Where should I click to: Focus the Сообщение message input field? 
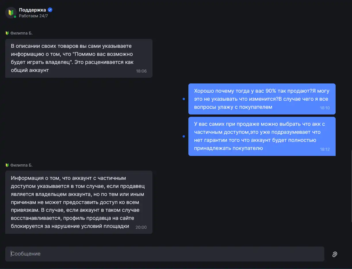click(165, 254)
